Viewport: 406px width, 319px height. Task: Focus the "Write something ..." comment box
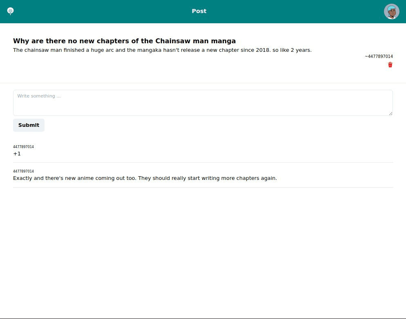(203, 103)
